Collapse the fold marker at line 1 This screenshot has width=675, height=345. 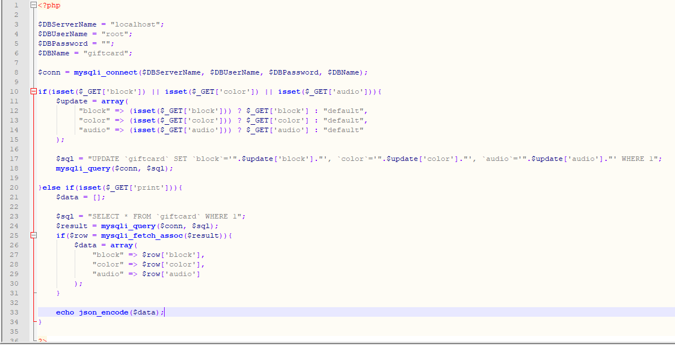34,5
